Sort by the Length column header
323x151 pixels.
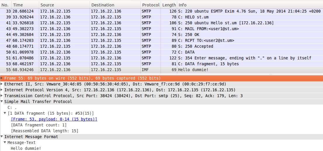[x=169, y=5]
